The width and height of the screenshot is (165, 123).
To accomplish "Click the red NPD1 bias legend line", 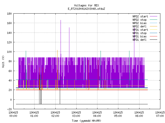I will (153, 36).
